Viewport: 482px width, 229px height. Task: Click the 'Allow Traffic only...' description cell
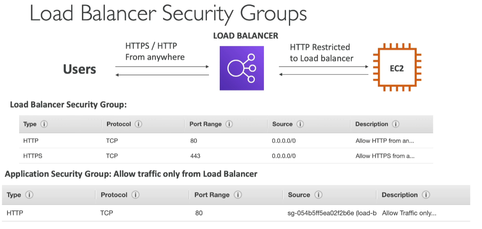click(409, 213)
